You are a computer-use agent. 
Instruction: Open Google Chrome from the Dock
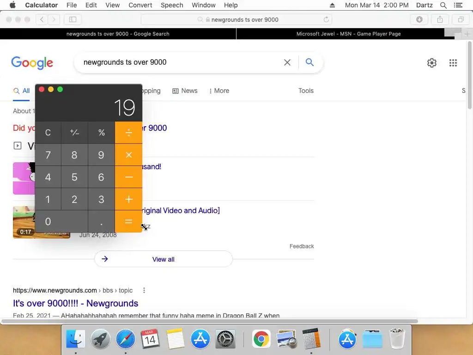coord(261,339)
